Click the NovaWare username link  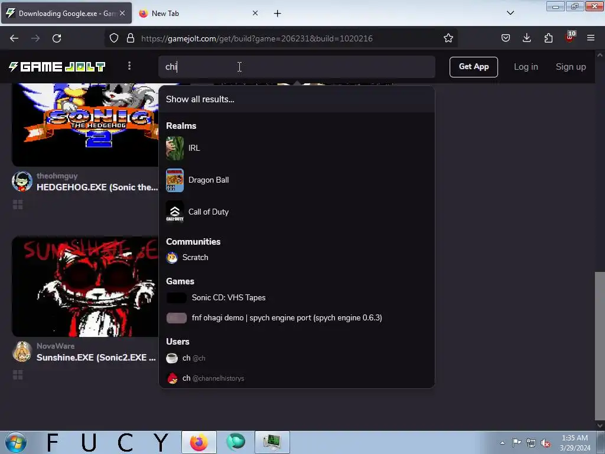56,346
